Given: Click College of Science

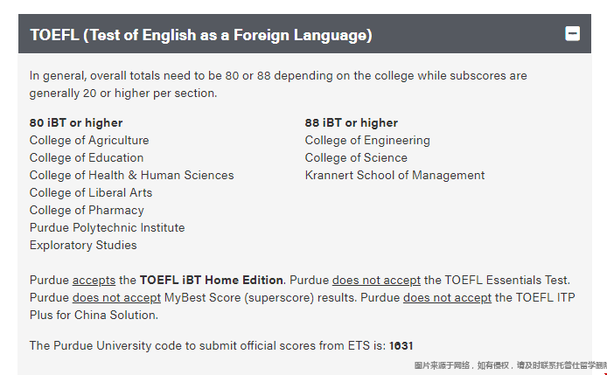Looking at the screenshot, I should pos(356,157).
